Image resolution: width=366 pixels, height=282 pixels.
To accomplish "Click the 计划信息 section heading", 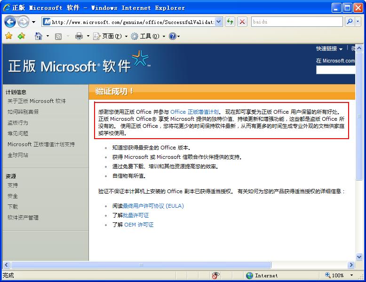I will click(x=16, y=92).
